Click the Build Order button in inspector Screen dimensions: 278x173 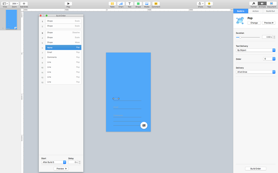tap(255, 169)
